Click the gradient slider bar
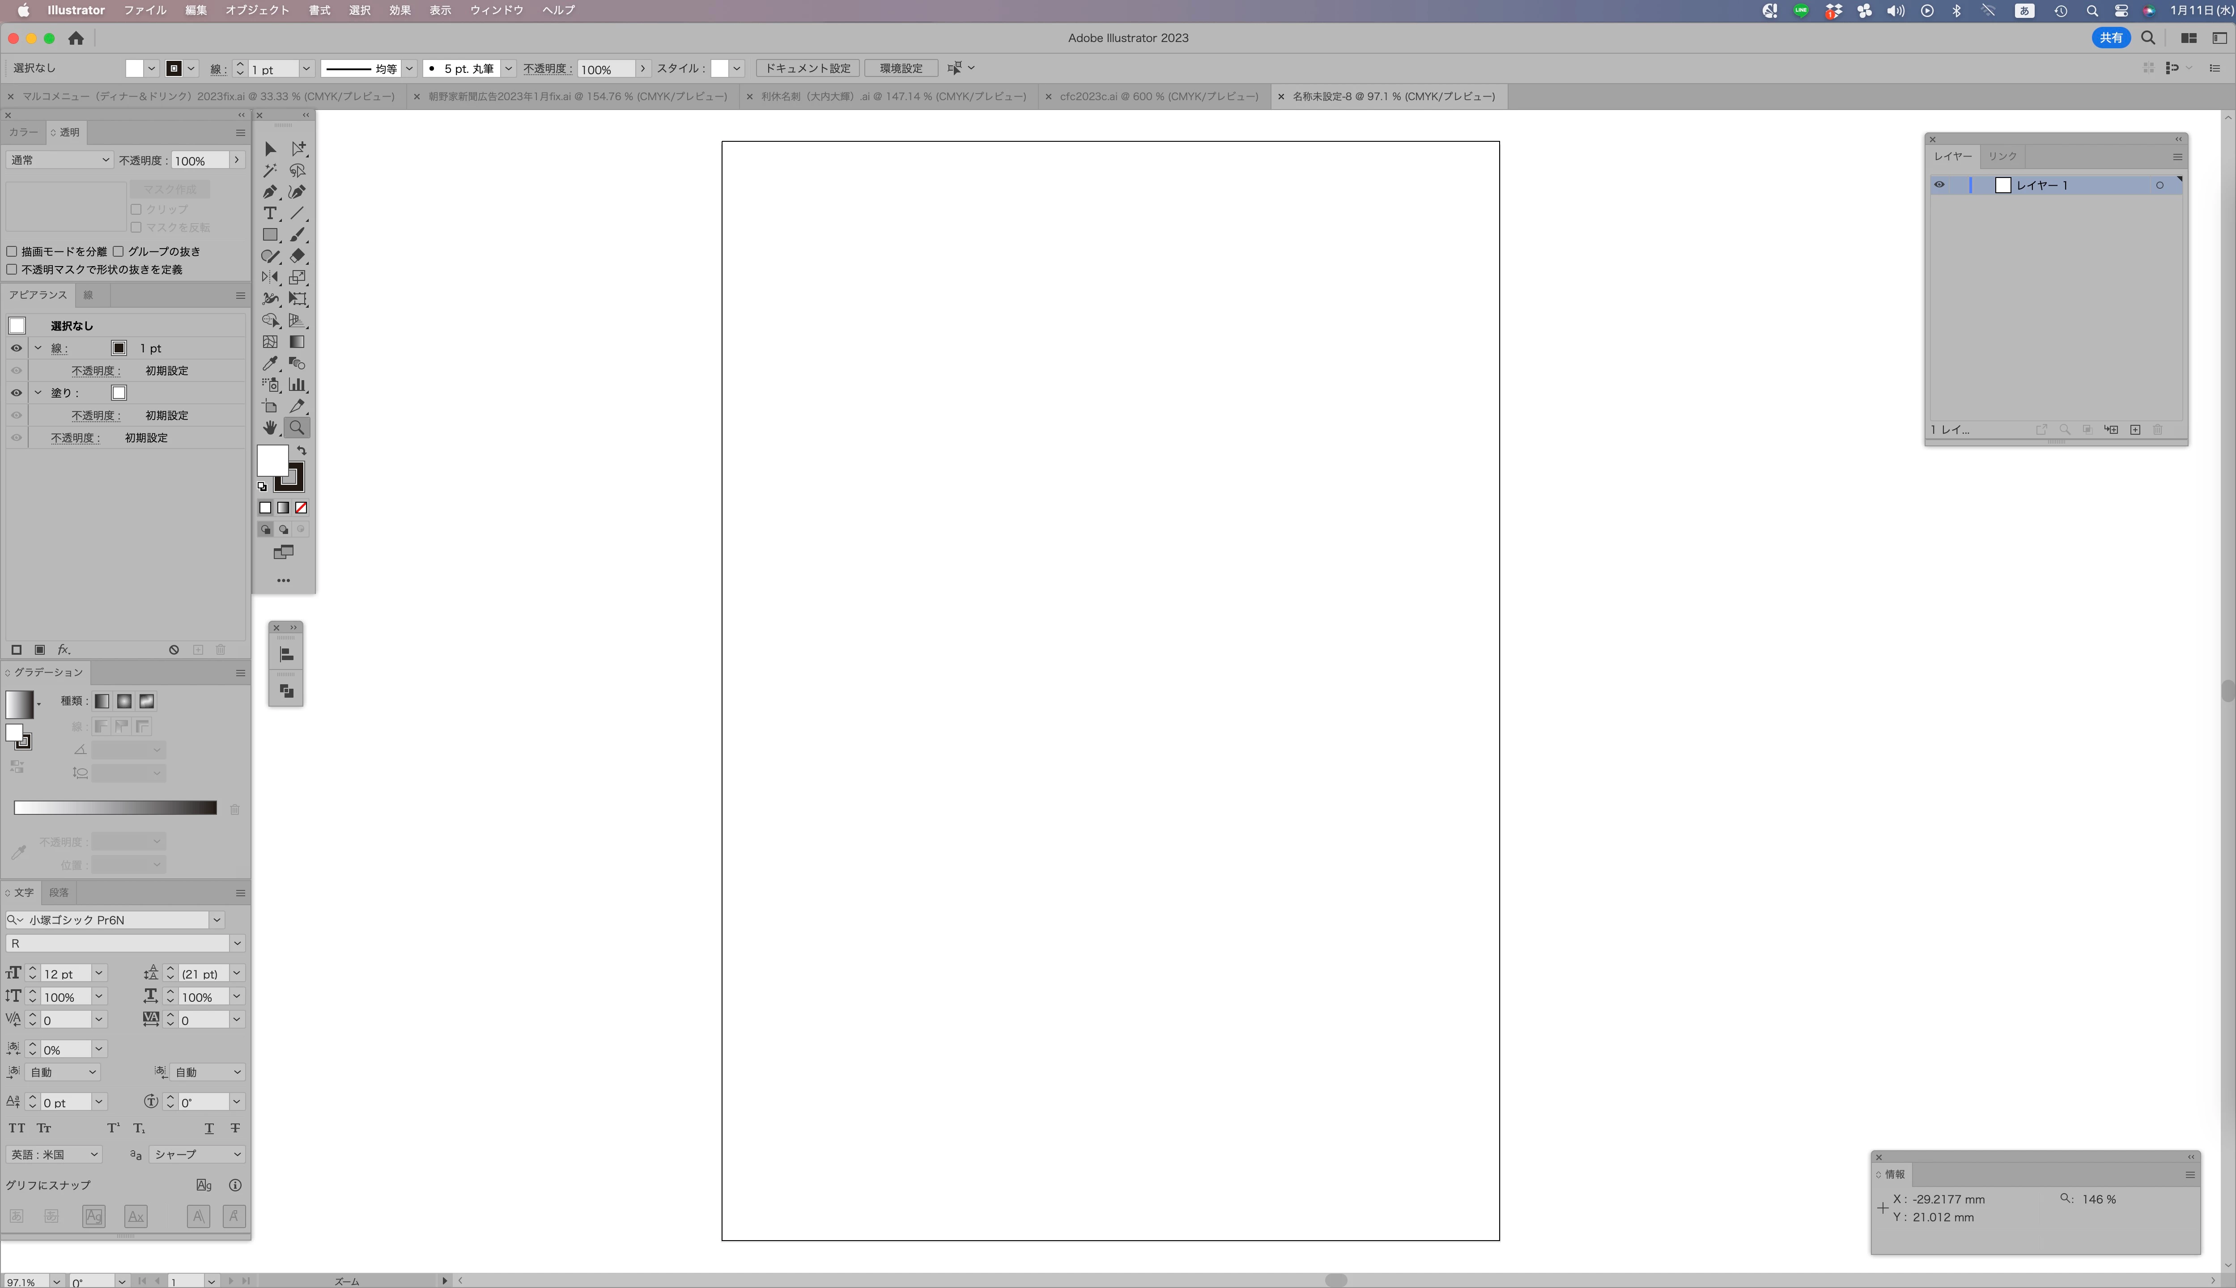Viewport: 2236px width, 1288px height. tap(115, 808)
